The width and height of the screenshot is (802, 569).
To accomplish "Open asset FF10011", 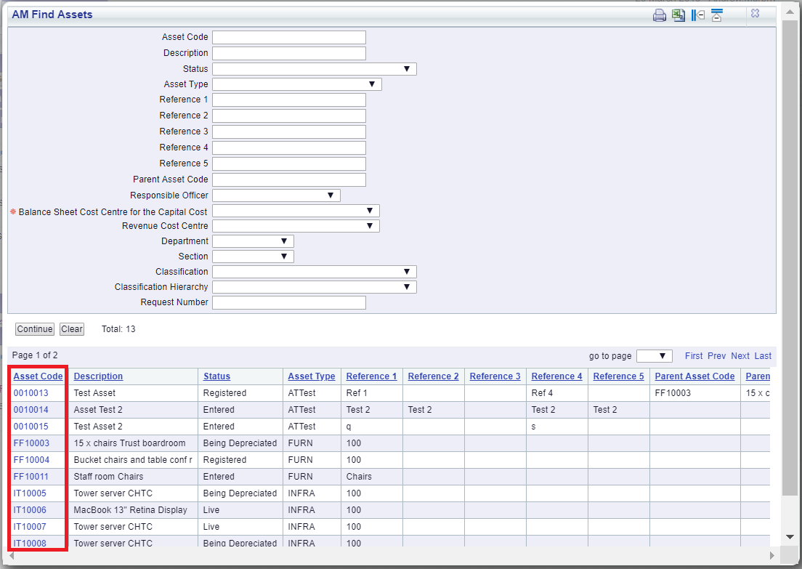I will [31, 477].
